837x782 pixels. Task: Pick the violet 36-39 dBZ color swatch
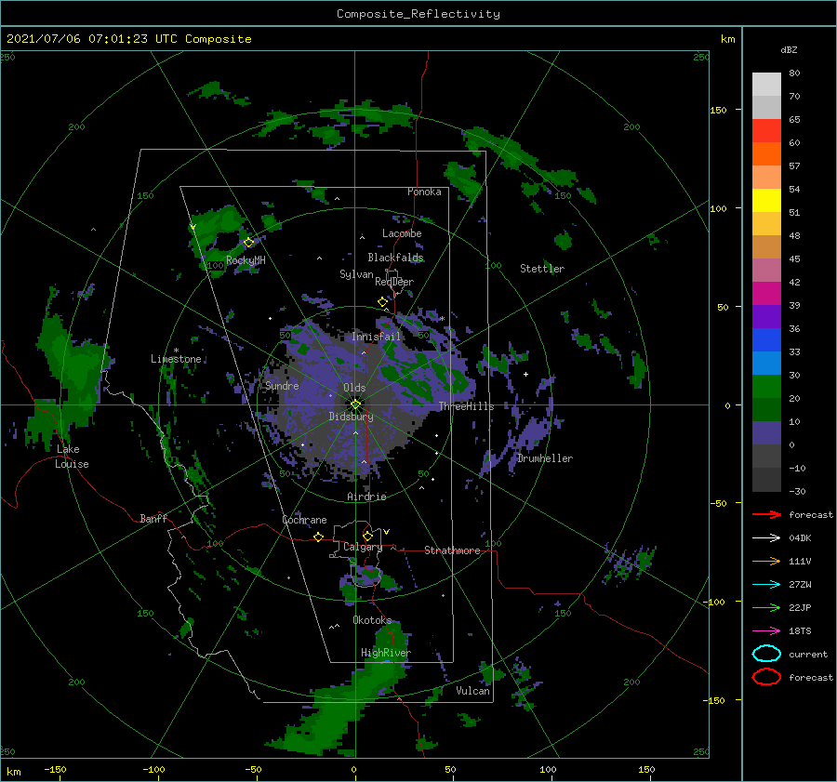(x=766, y=316)
